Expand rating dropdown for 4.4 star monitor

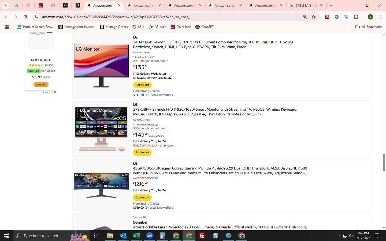point(150,178)
